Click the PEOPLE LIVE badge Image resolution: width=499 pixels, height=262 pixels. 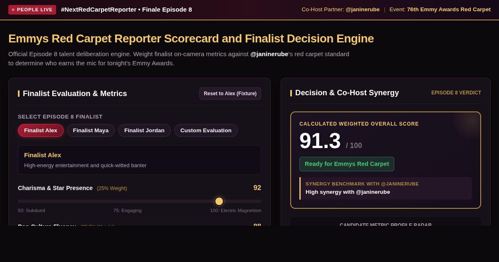pyautogui.click(x=32, y=10)
